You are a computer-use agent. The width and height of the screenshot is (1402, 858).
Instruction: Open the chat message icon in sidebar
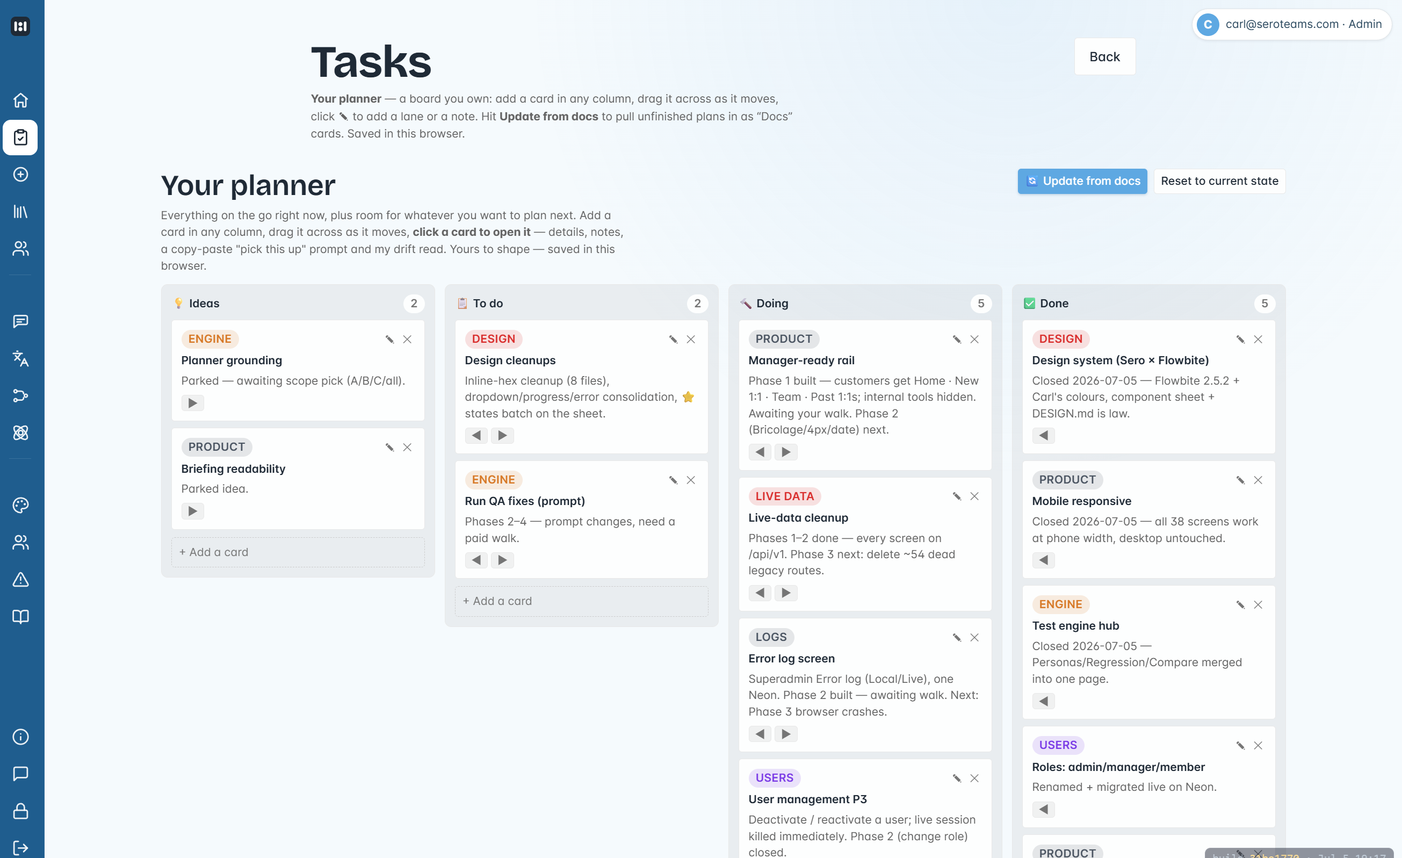point(20,321)
